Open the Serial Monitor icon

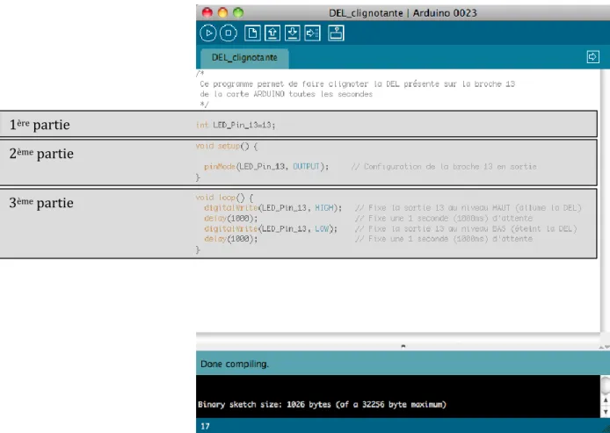(336, 33)
